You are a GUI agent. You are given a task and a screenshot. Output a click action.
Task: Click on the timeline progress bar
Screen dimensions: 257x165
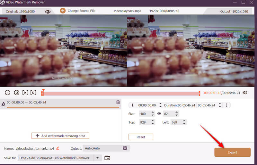click(x=120, y=93)
